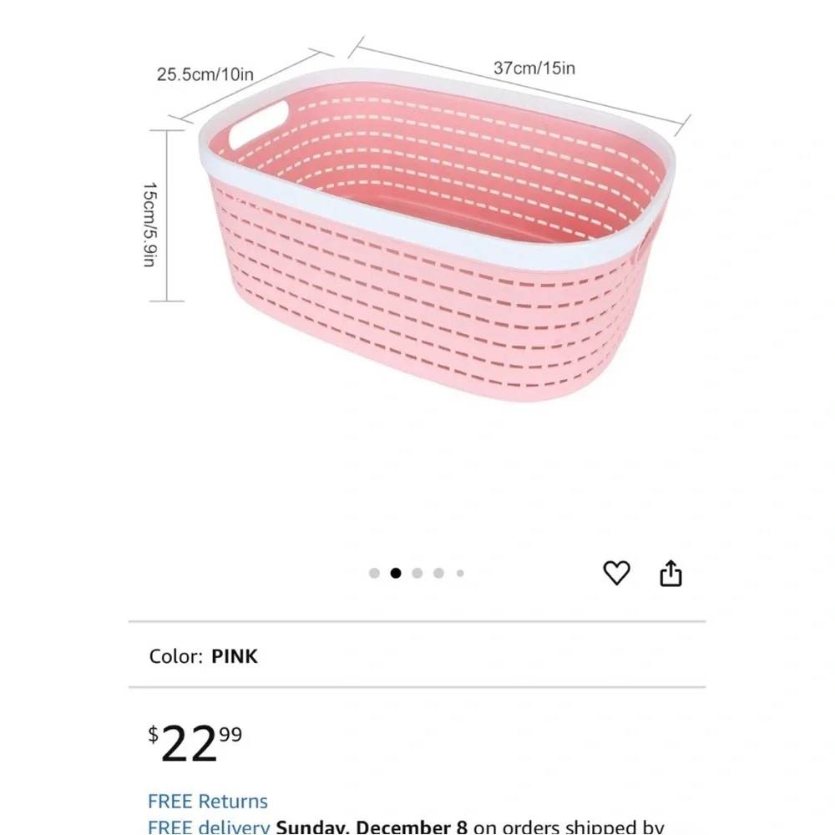Image resolution: width=835 pixels, height=835 pixels.
Task: Jump to the third image dot
Action: pos(417,574)
